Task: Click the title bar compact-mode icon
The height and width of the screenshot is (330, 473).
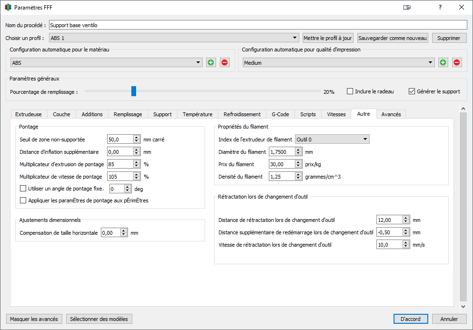Action: click(407, 8)
